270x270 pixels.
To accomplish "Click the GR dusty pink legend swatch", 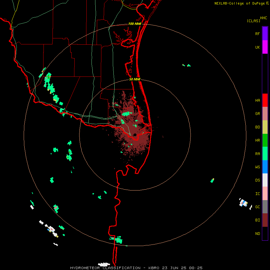I will click(265, 114).
